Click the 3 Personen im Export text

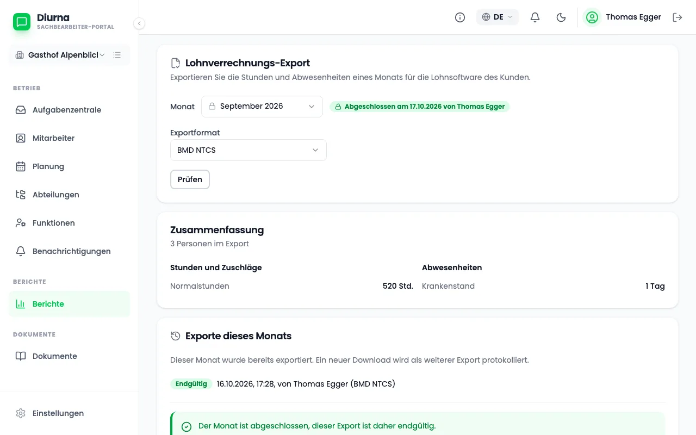pyautogui.click(x=209, y=244)
